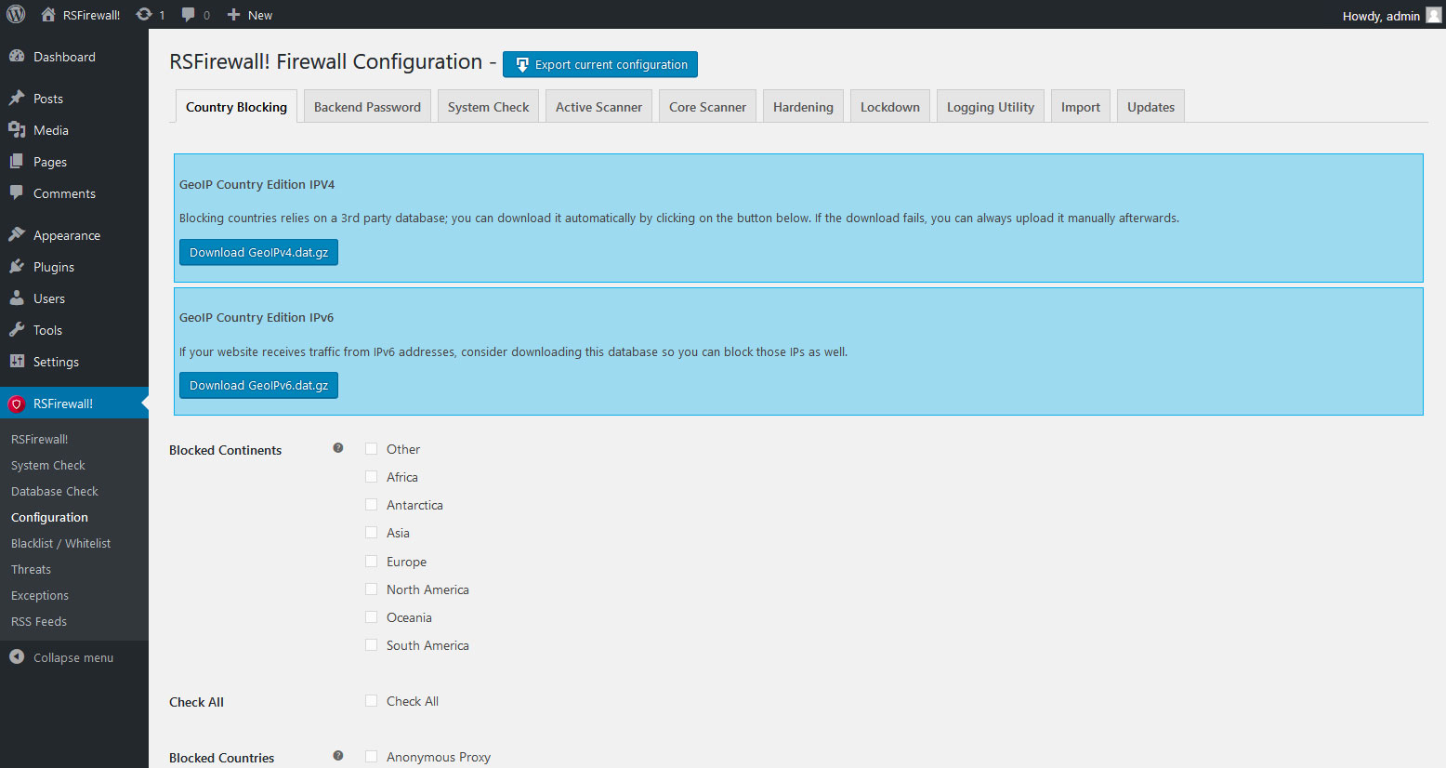
Task: Switch to the Country Blocking tab
Action: click(236, 107)
